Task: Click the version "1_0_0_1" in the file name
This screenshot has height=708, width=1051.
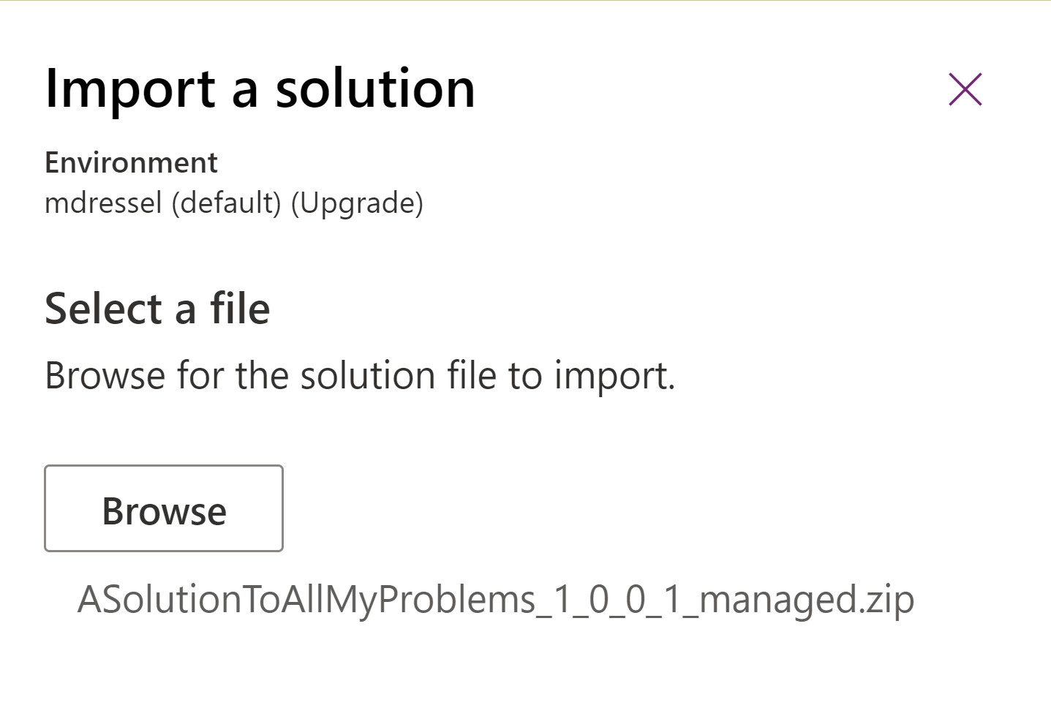Action: [x=618, y=600]
